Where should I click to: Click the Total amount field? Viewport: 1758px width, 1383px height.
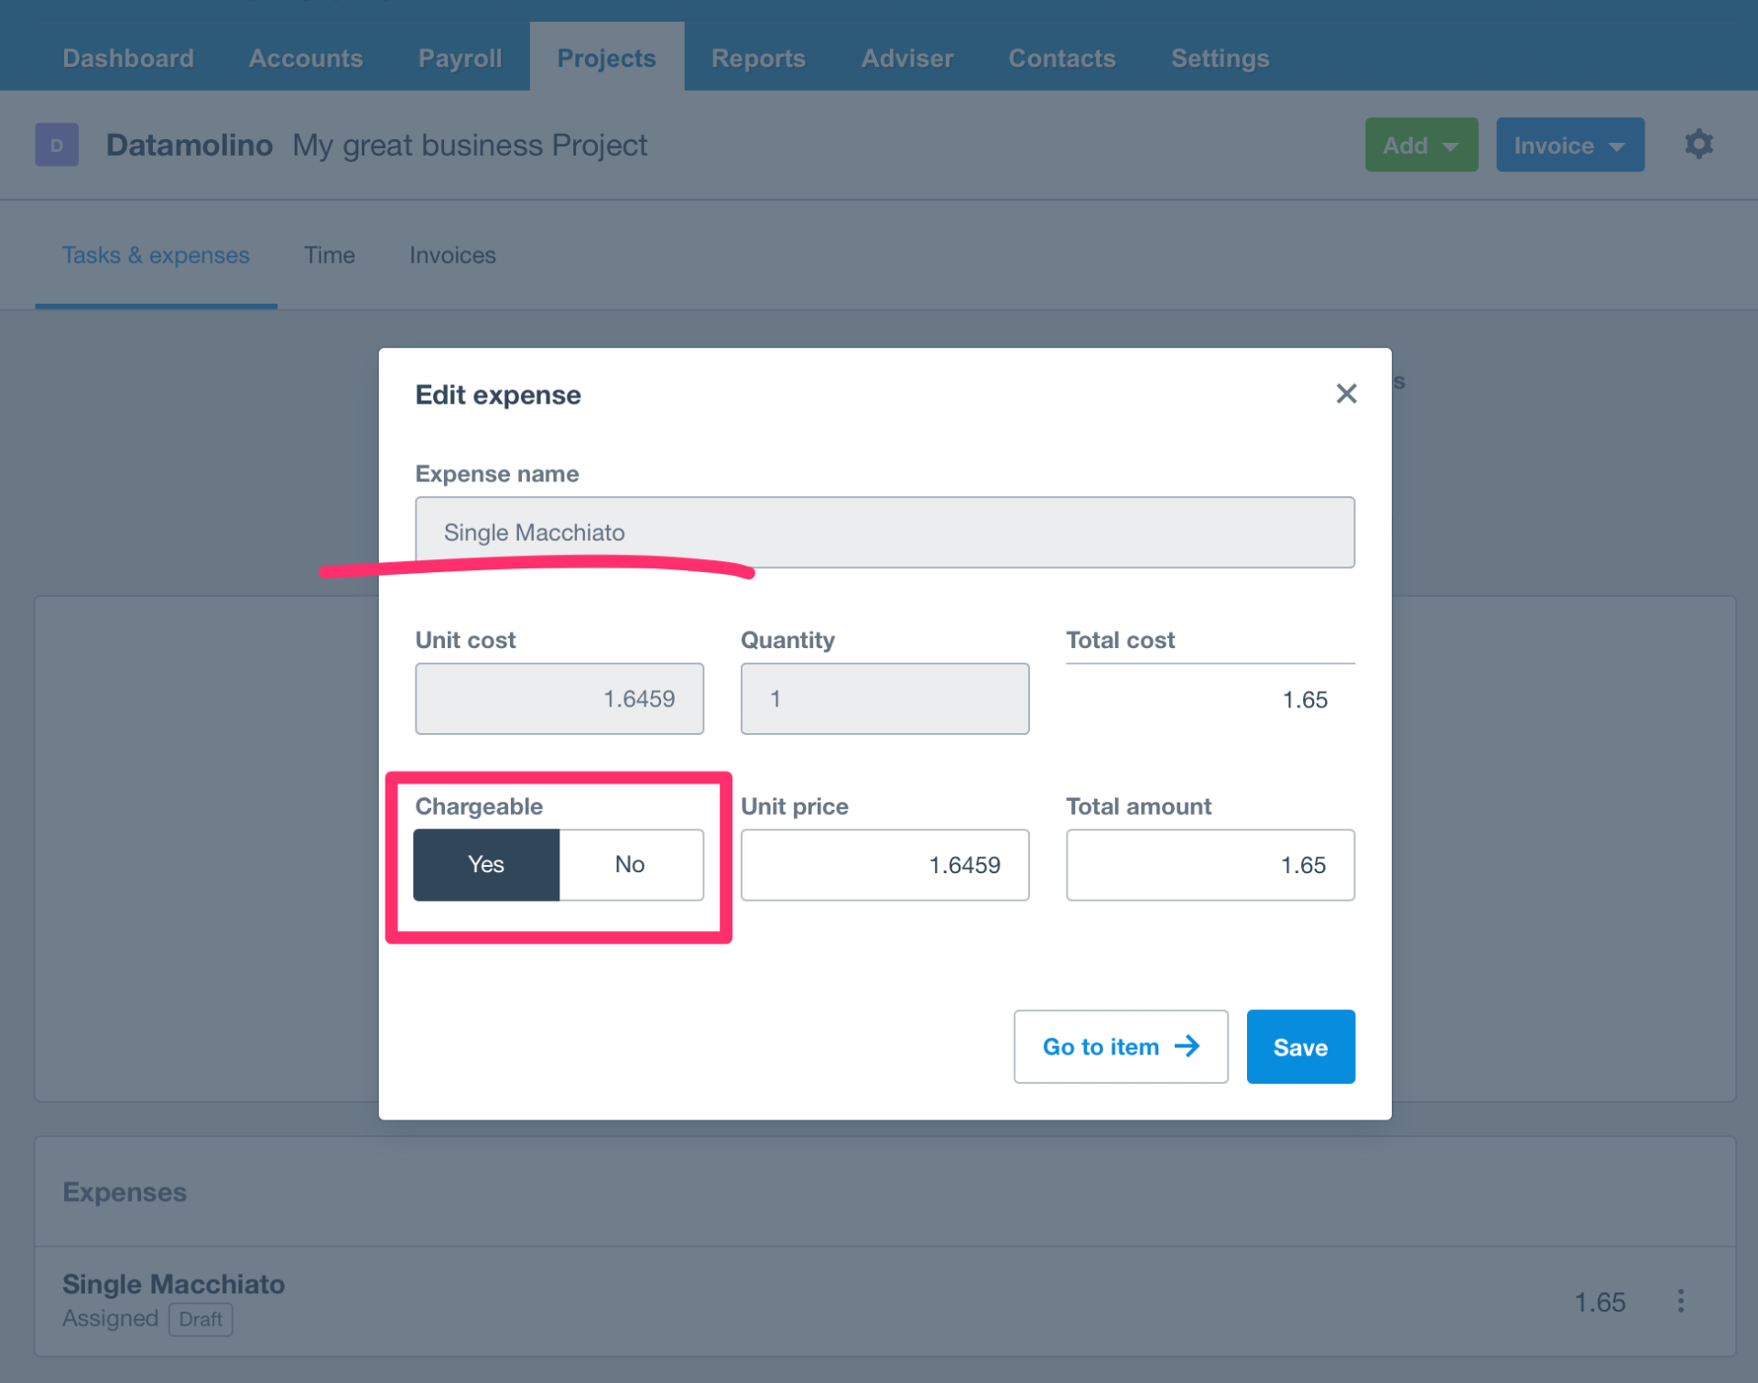coord(1210,865)
